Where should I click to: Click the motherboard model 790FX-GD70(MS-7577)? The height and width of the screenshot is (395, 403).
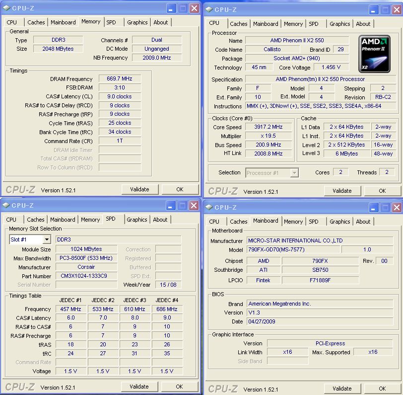point(293,249)
